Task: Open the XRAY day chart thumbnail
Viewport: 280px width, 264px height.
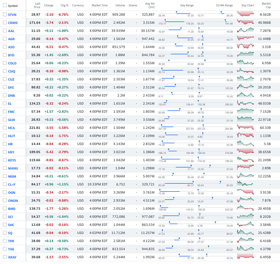Action: tap(245, 256)
